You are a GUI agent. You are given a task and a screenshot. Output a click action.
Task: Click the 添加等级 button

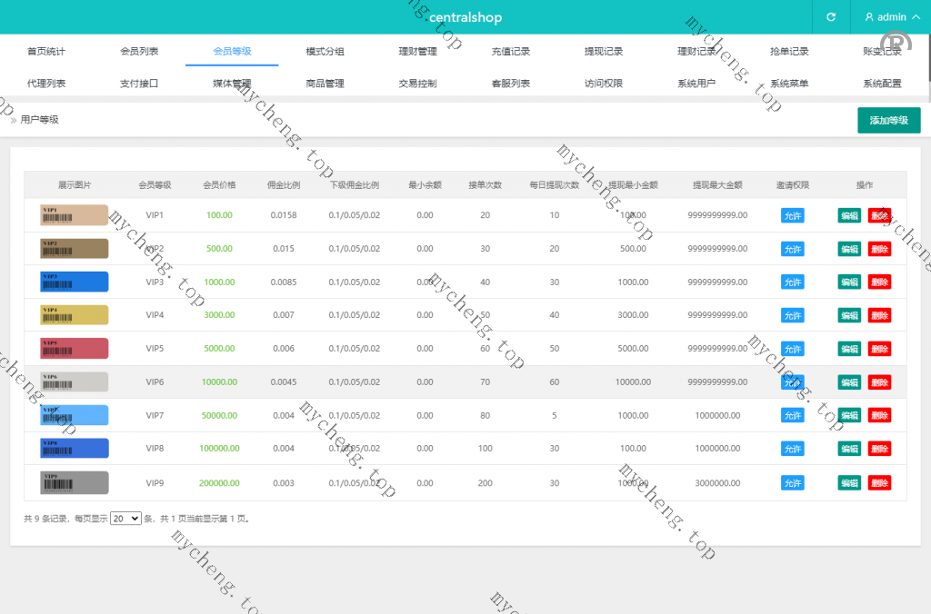(888, 120)
